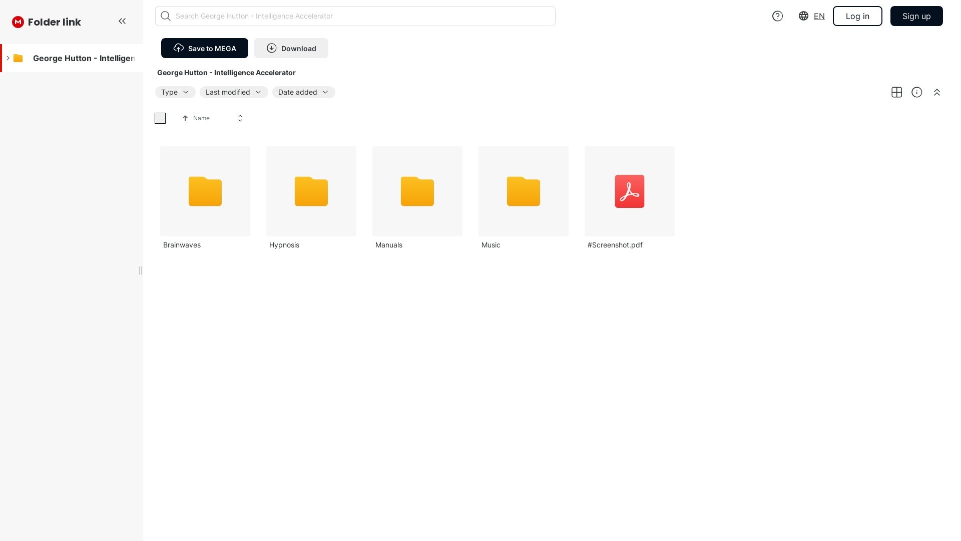Open the #Screenshot.pdf file icon

click(x=629, y=191)
